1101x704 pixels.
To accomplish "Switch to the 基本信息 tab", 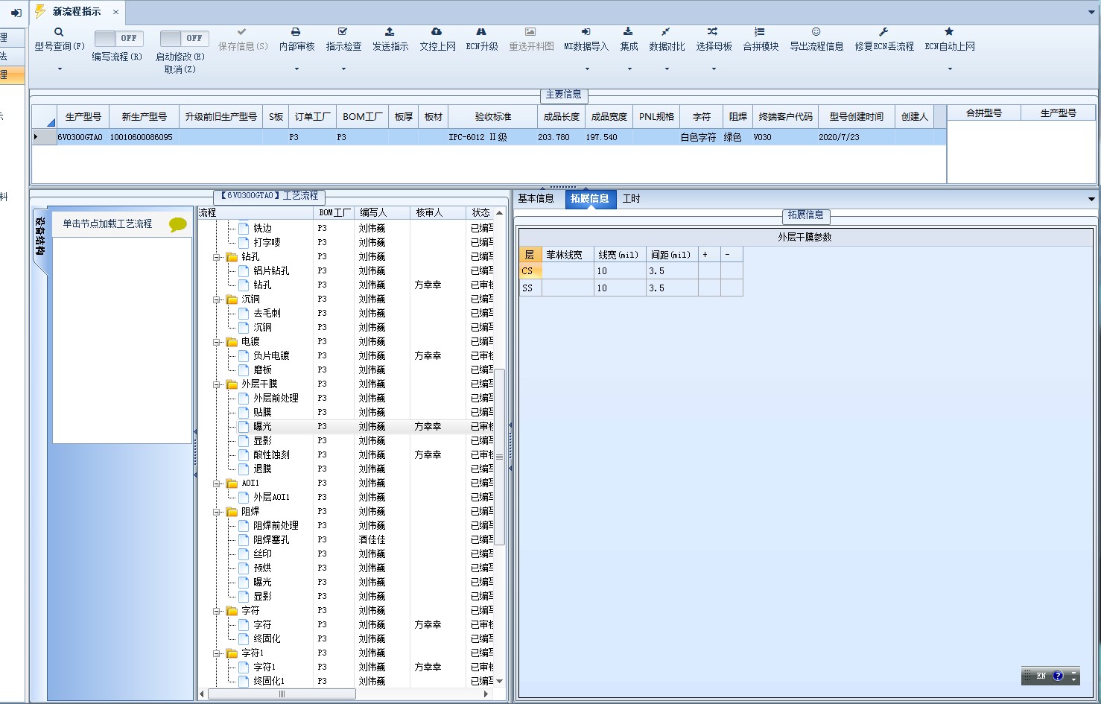I will (536, 199).
